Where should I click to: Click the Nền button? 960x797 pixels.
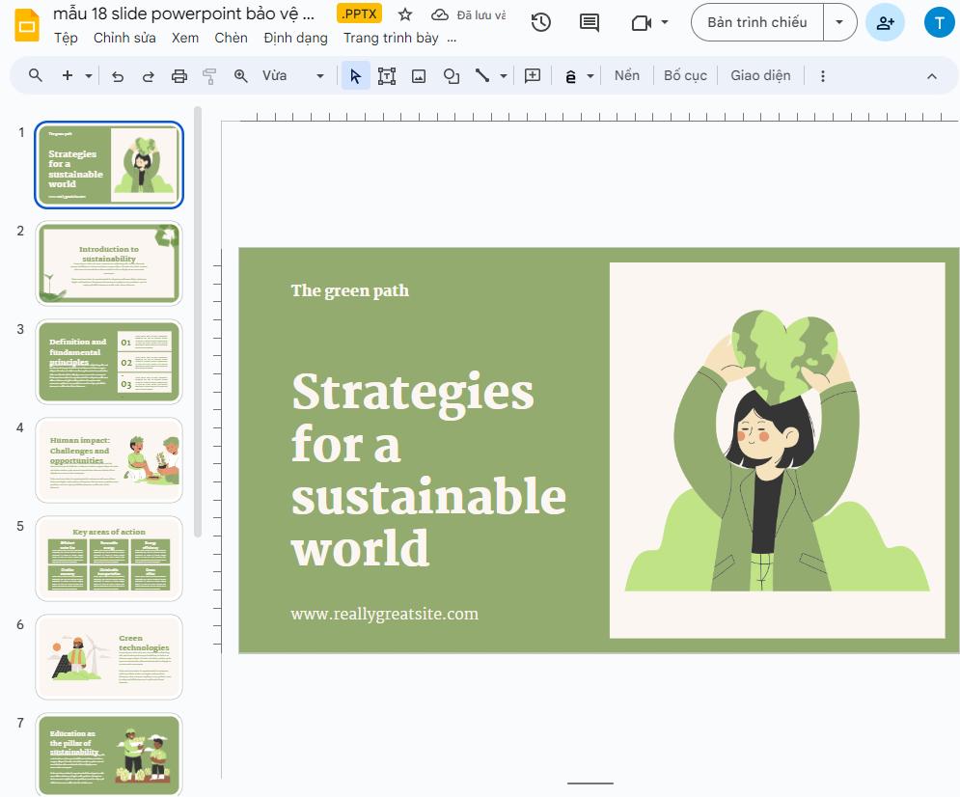(x=626, y=75)
